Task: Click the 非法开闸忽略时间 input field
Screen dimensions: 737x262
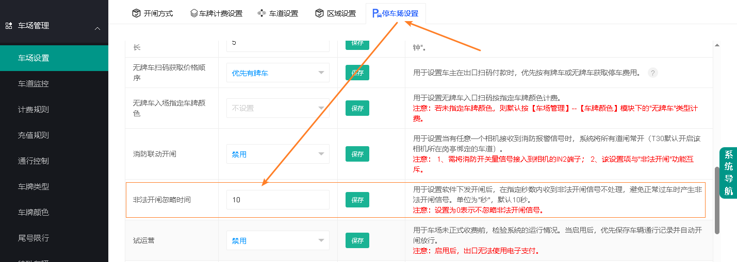Action: click(278, 200)
